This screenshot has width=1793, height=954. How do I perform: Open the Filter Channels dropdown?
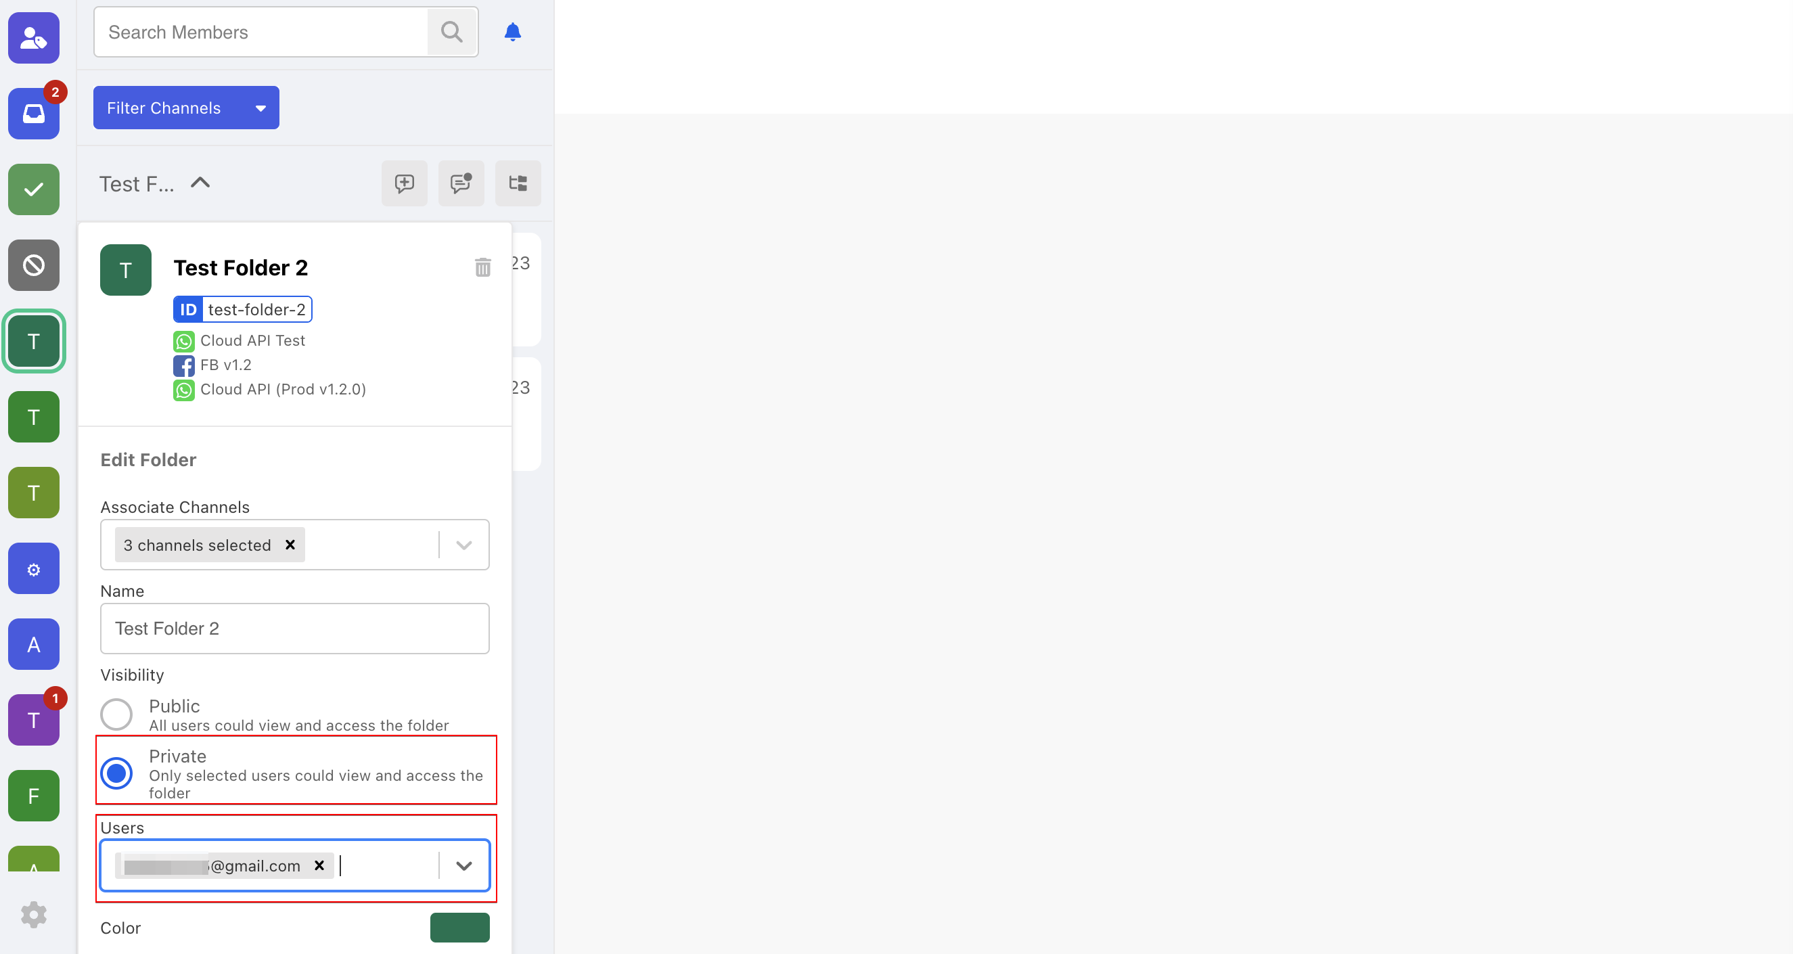[186, 108]
